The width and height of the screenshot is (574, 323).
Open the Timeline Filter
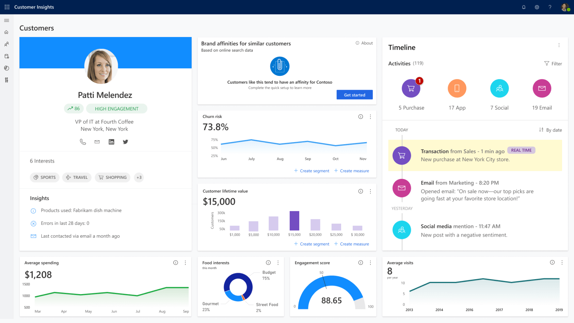click(553, 64)
